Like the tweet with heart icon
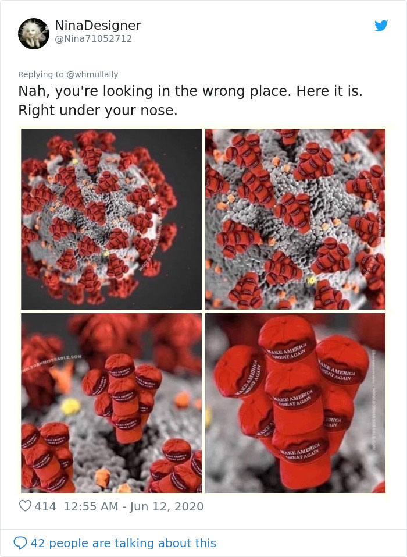The width and height of the screenshot is (407, 557). click(25, 506)
